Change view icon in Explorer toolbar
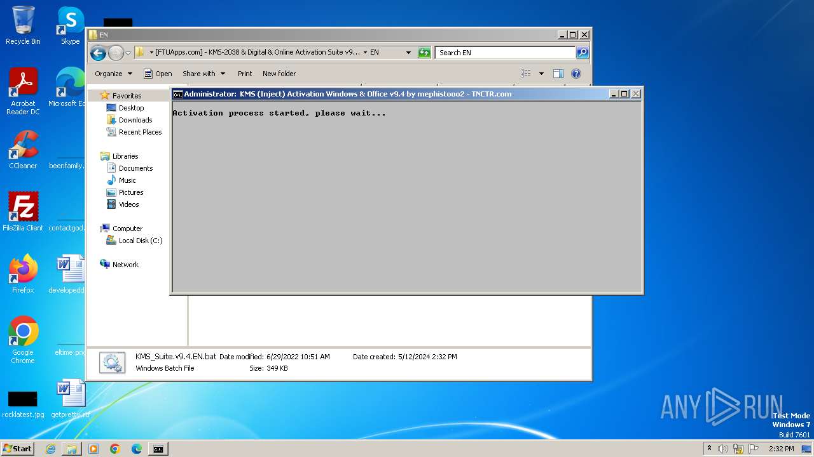814x457 pixels. pyautogui.click(x=525, y=74)
